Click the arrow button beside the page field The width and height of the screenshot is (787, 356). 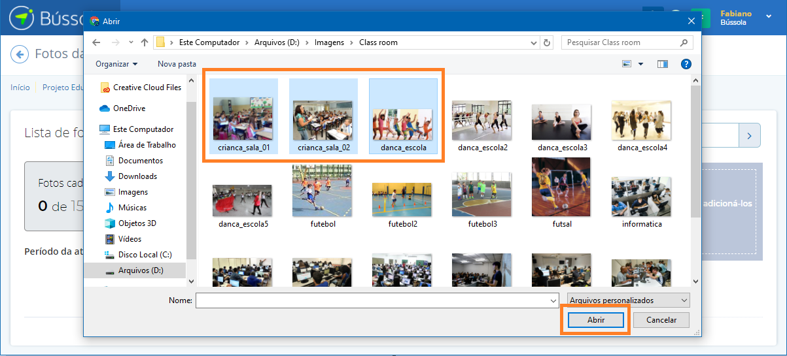tap(749, 136)
